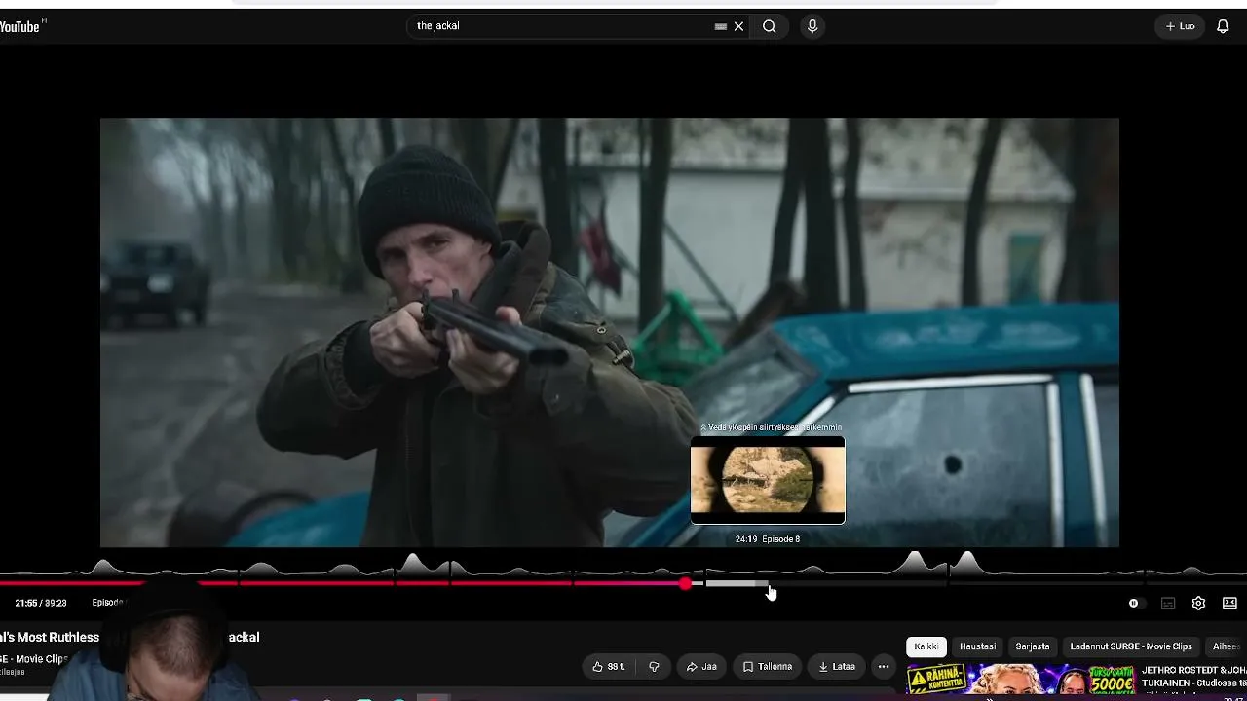Select the "Kaikki" filter chip
The width and height of the screenshot is (1247, 701).
(926, 646)
